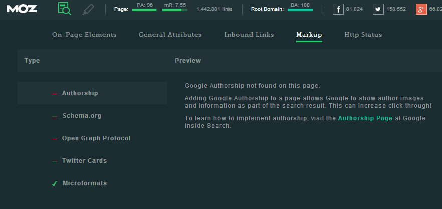The height and width of the screenshot is (209, 442).
Task: Switch to On-Page Elements tab
Action: tap(84, 35)
